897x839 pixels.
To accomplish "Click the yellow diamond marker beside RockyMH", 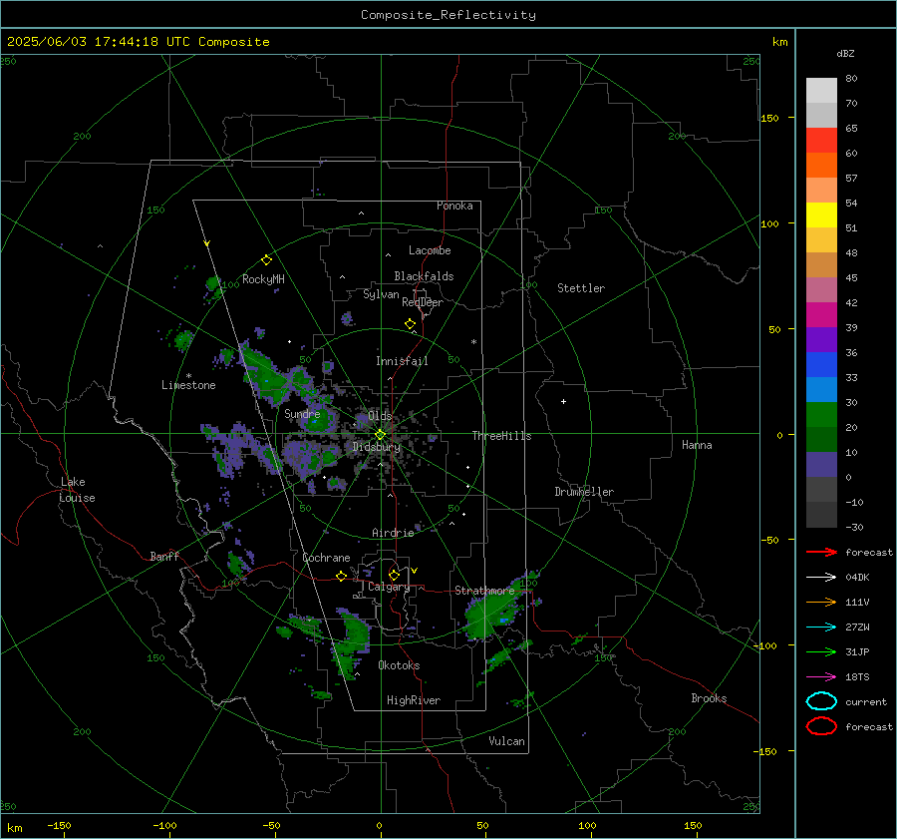I will point(266,260).
